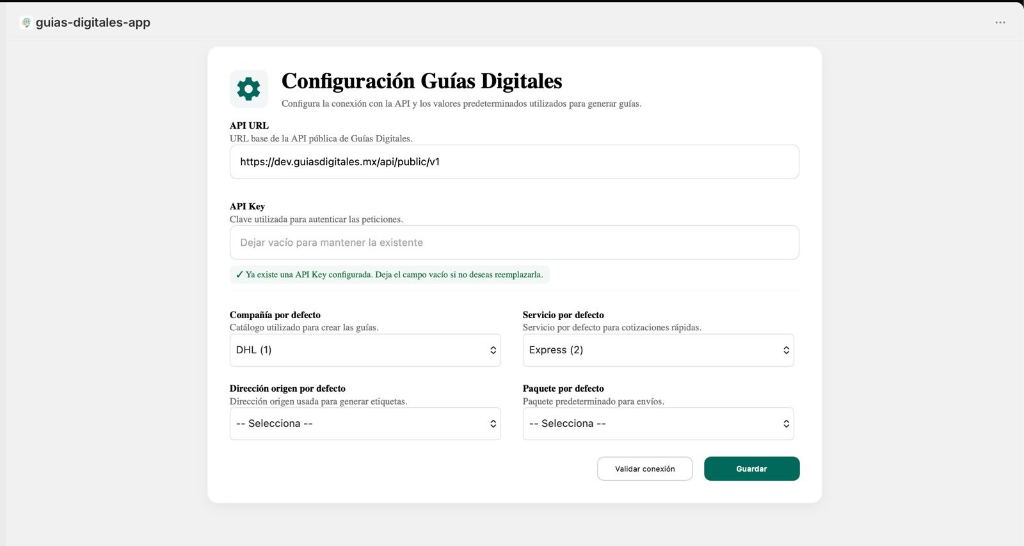The height and width of the screenshot is (546, 1024).
Task: Open the Dirección origen por defecto dropdown
Action: coord(365,424)
